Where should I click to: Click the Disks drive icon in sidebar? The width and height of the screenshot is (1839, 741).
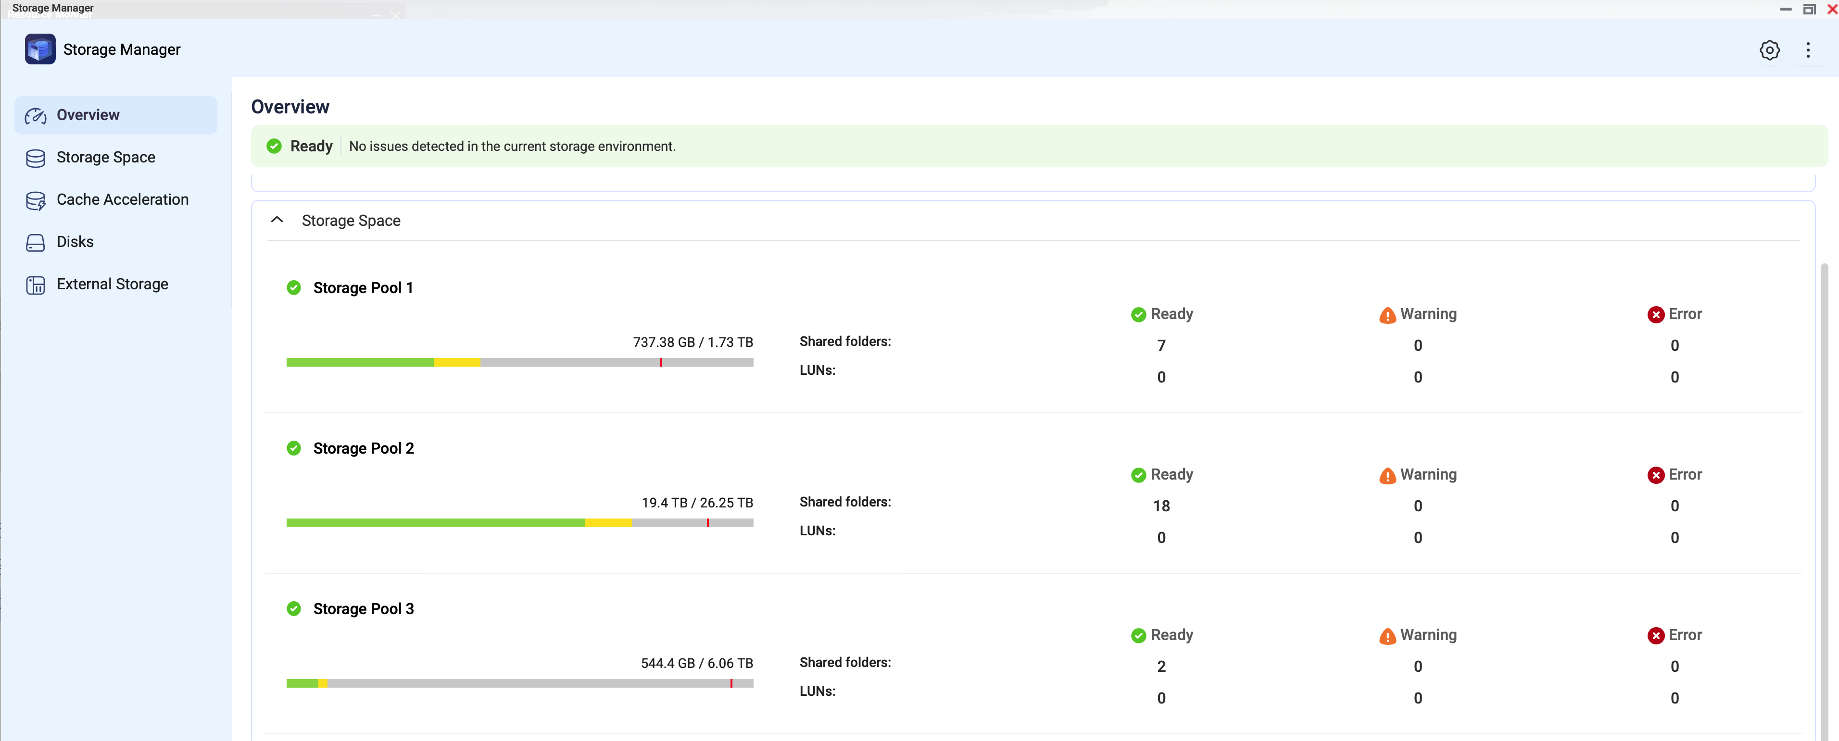point(35,243)
